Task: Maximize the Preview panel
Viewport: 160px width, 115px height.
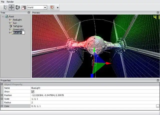Action: coord(158,13)
